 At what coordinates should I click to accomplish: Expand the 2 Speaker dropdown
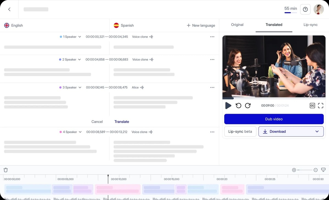click(x=80, y=59)
